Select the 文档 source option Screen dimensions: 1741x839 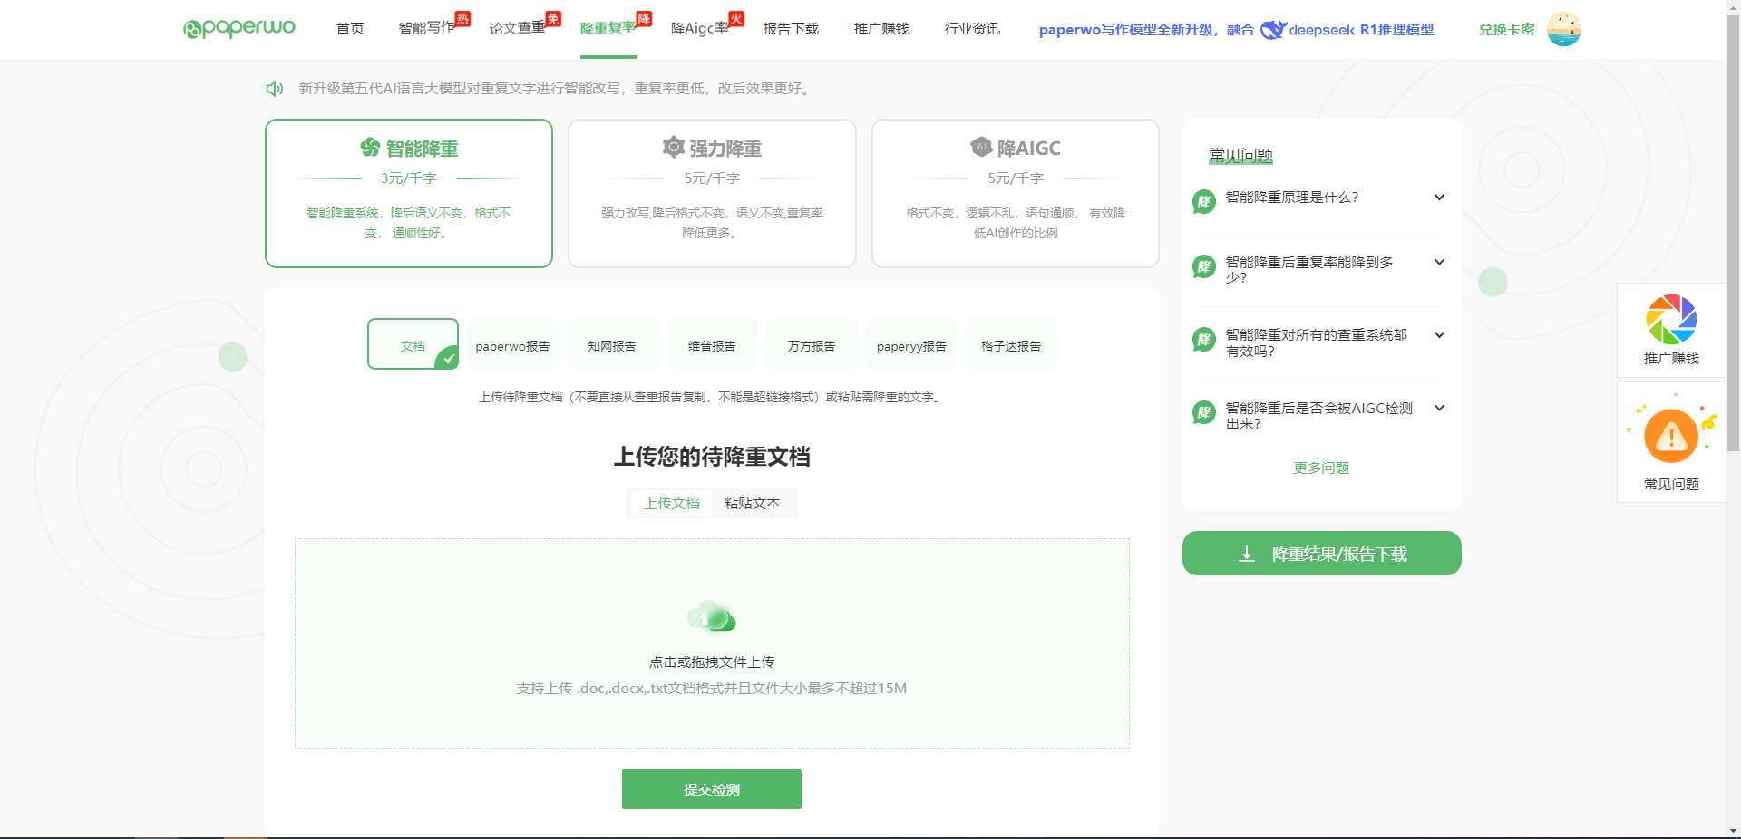coord(413,344)
